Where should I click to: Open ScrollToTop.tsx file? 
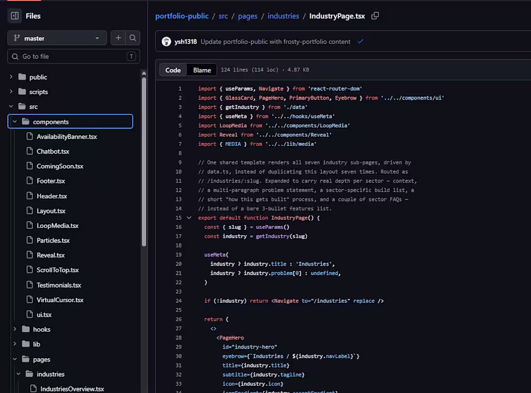click(x=57, y=270)
